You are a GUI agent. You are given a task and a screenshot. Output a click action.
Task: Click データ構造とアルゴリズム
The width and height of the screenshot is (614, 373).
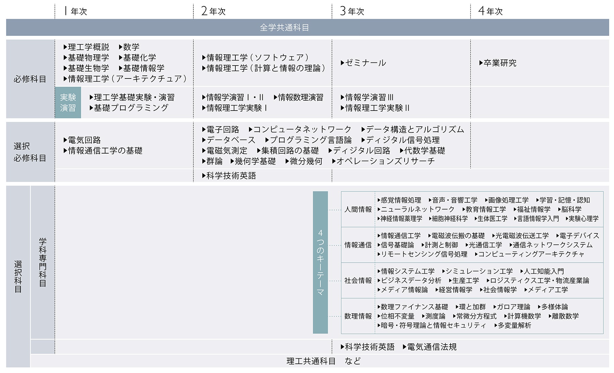pos(413,129)
